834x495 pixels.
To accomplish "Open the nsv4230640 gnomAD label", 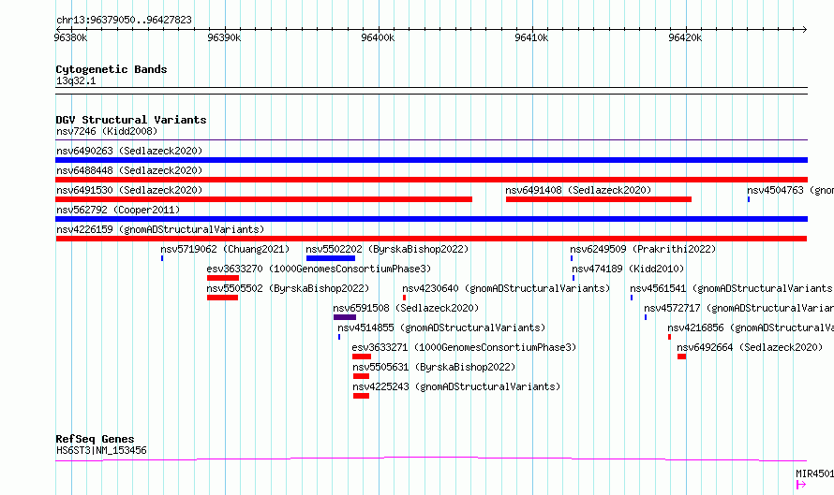I will [506, 288].
